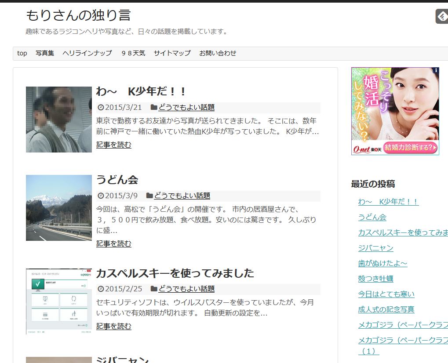Click the mountain road thumbnail of うどん会
The height and width of the screenshot is (363, 448).
click(59, 208)
